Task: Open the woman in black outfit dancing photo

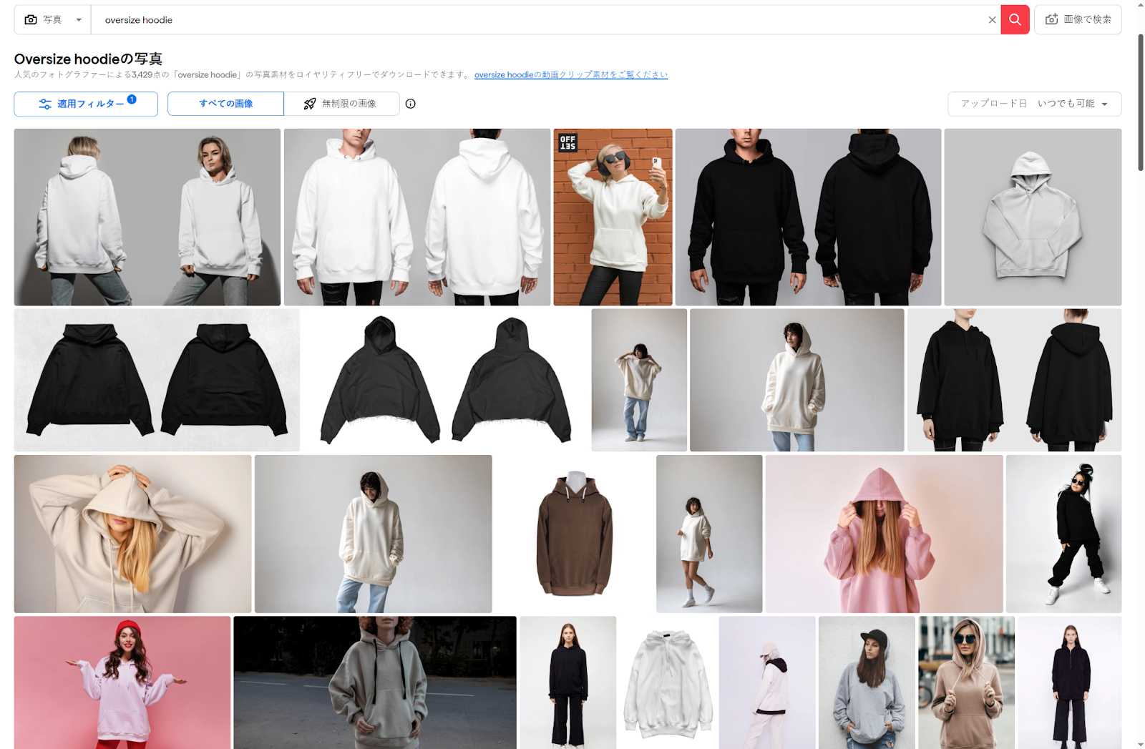Action: (1063, 534)
